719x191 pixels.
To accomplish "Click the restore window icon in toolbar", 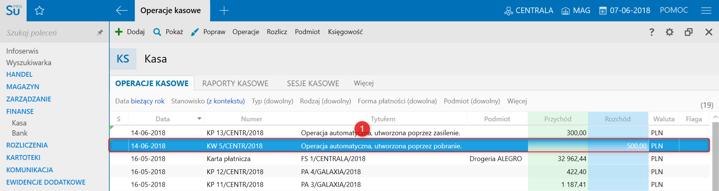I will [x=688, y=32].
